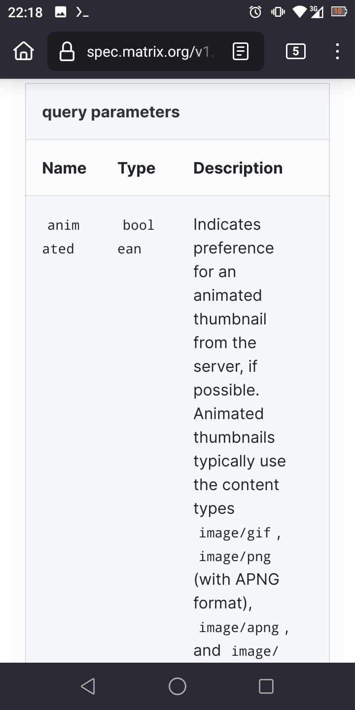Tap the browser home icon
Screen dimensions: 355x710
[24, 51]
